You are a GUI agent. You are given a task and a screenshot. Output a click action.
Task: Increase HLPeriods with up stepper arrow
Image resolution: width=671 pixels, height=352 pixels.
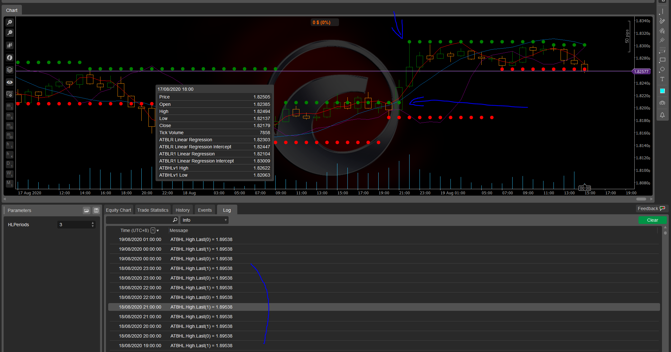(x=93, y=223)
